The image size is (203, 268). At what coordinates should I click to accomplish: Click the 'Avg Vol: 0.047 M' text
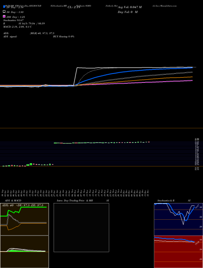click(x=130, y=7)
